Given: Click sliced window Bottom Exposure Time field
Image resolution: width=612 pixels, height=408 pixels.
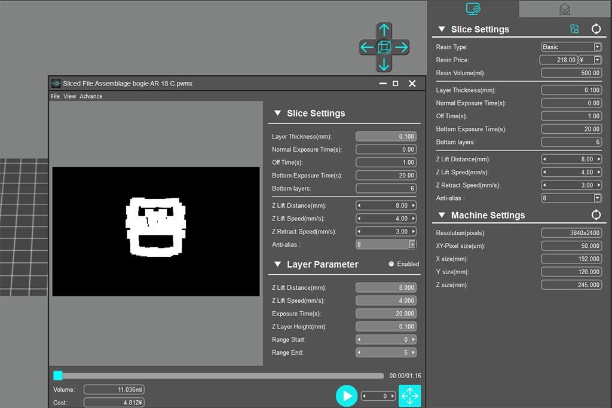Looking at the screenshot, I should [x=386, y=176].
